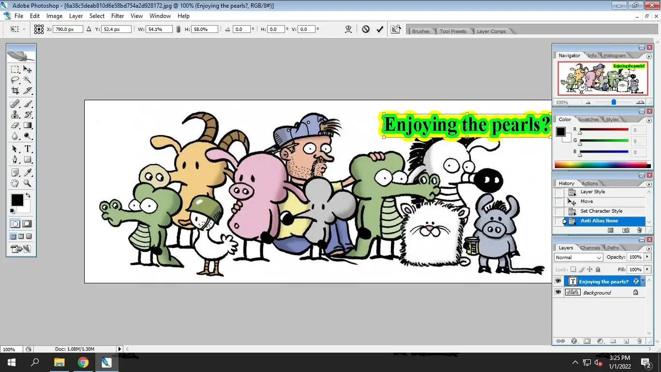Toggle maintain aspect ratio link
Image resolution: width=661 pixels, height=372 pixels.
pyautogui.click(x=178, y=29)
